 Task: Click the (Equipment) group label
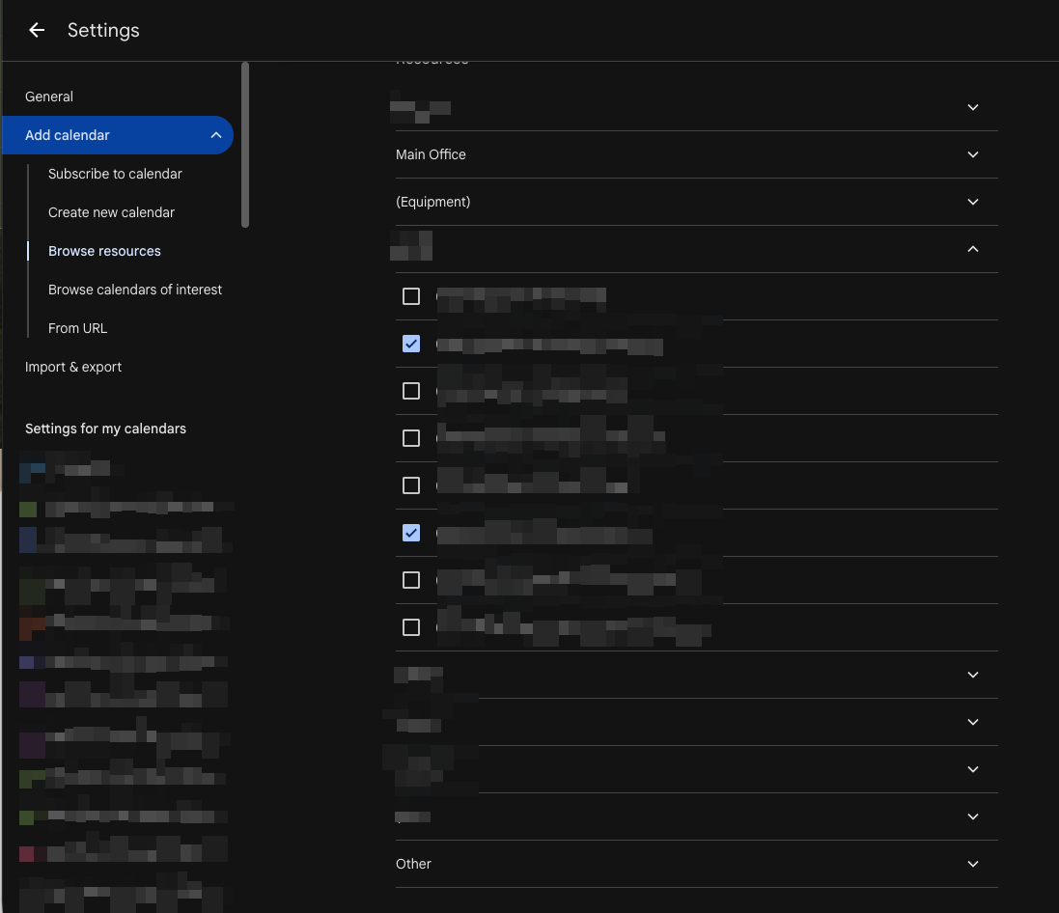[x=432, y=202]
